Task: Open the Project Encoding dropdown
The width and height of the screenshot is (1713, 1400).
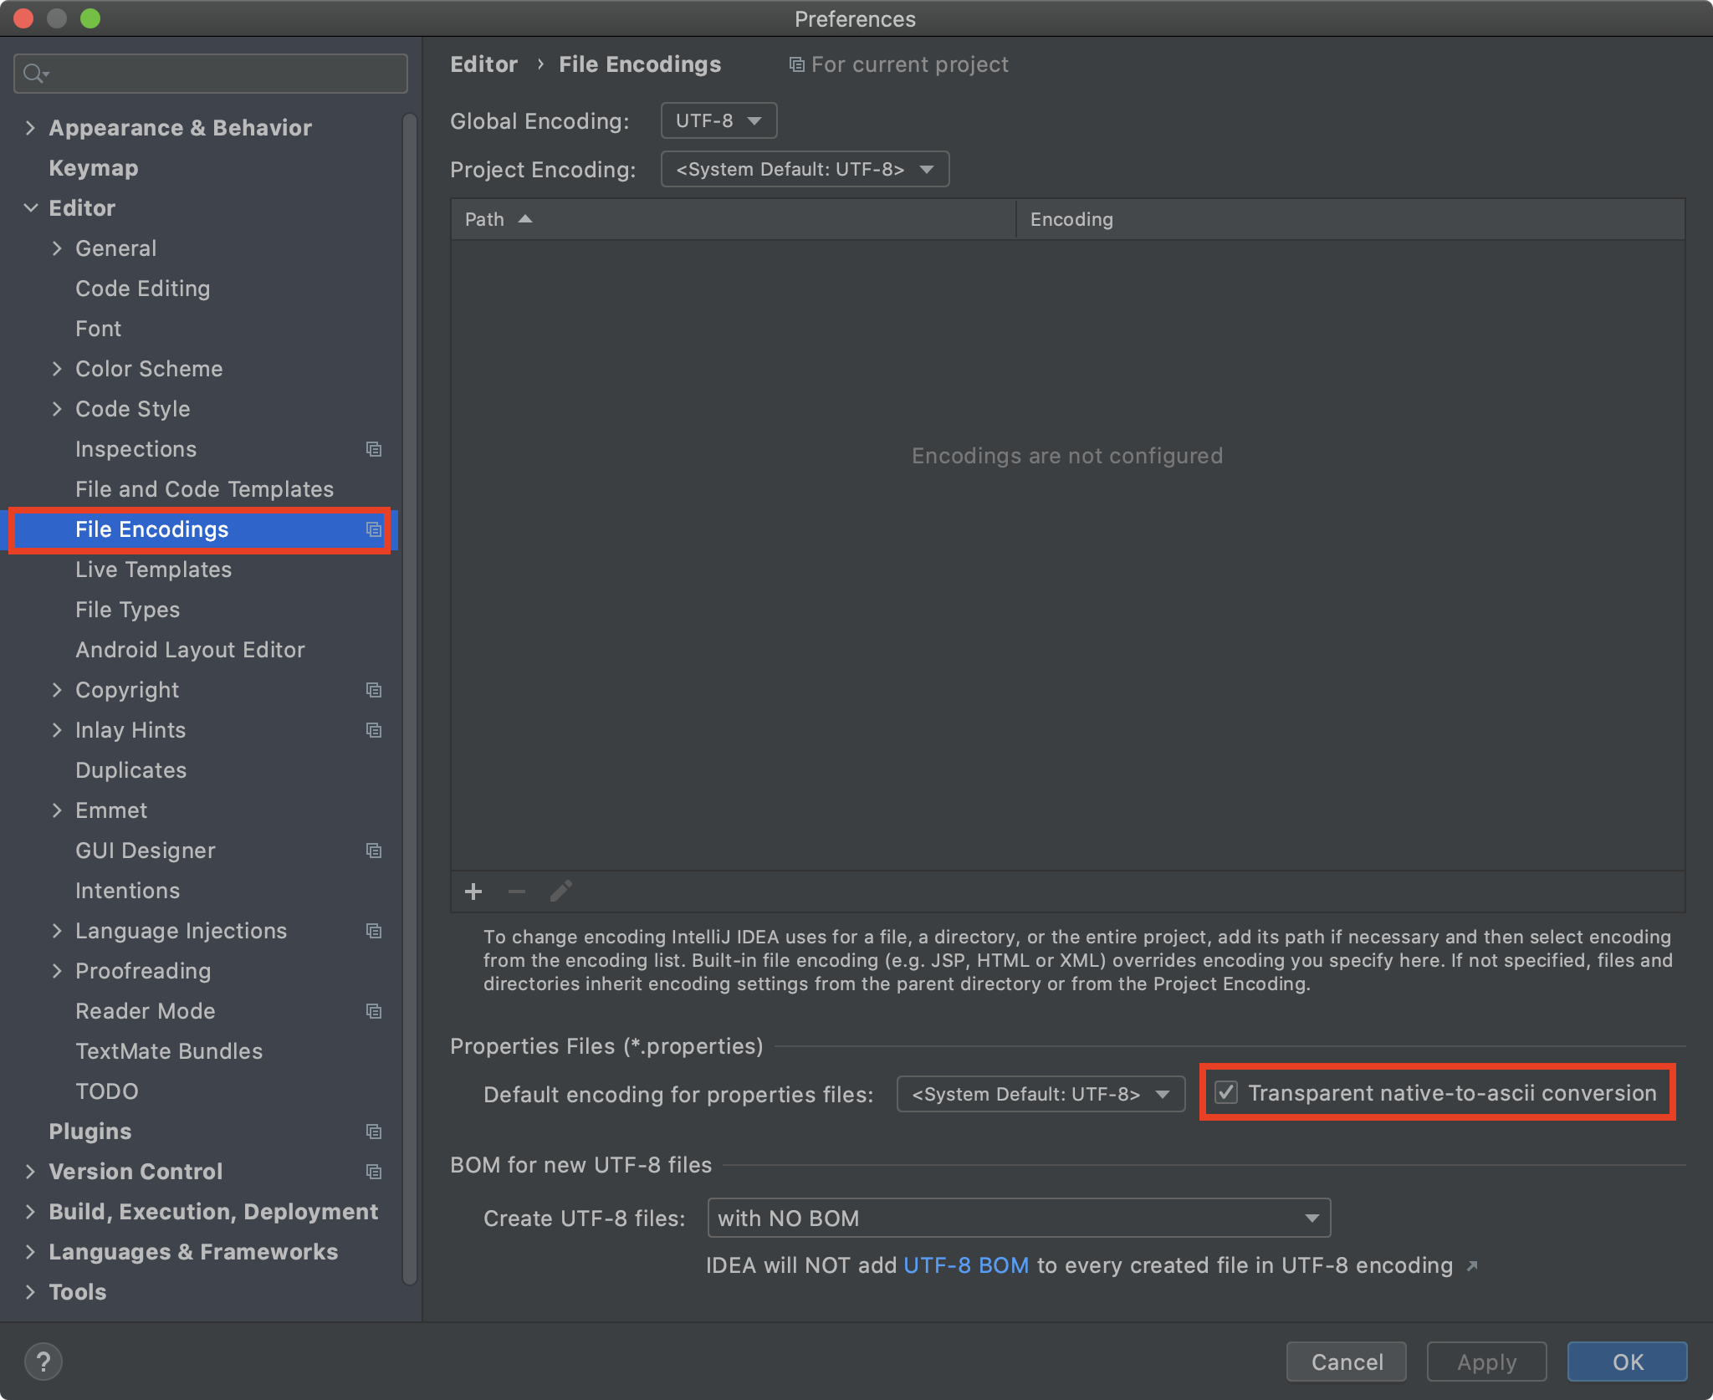Action: click(805, 169)
